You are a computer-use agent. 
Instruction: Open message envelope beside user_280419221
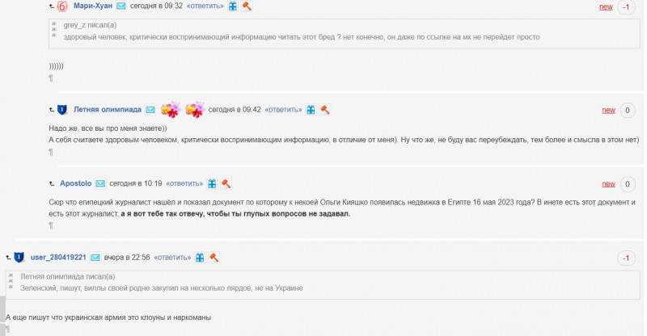(x=95, y=258)
